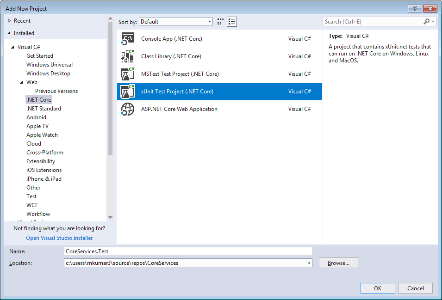
Task: Click the search magnifier icon
Action: 427,21
